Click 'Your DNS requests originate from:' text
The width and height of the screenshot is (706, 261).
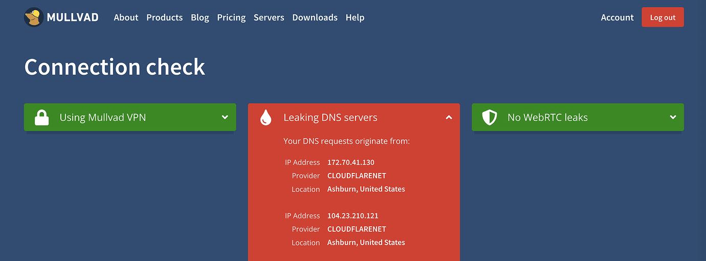(347, 141)
